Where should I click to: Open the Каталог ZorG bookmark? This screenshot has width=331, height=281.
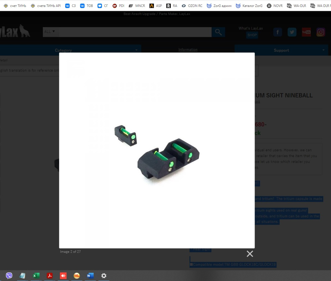pyautogui.click(x=249, y=6)
